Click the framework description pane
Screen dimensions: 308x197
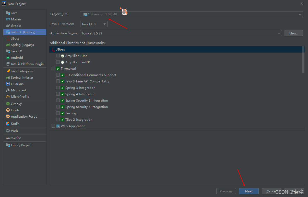pos(177,158)
